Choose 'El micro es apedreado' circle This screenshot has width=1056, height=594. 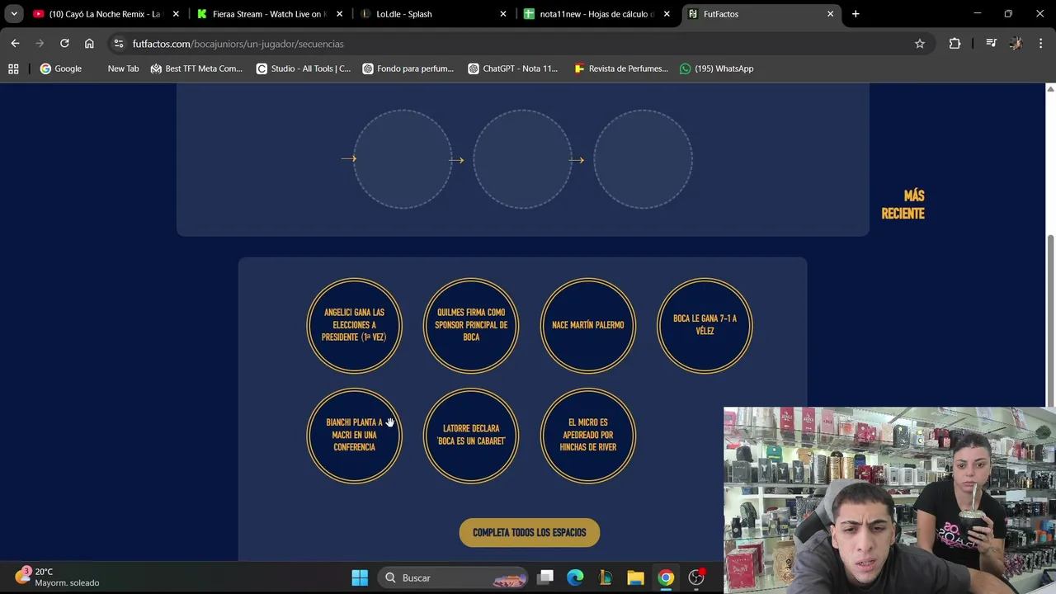tap(588, 436)
